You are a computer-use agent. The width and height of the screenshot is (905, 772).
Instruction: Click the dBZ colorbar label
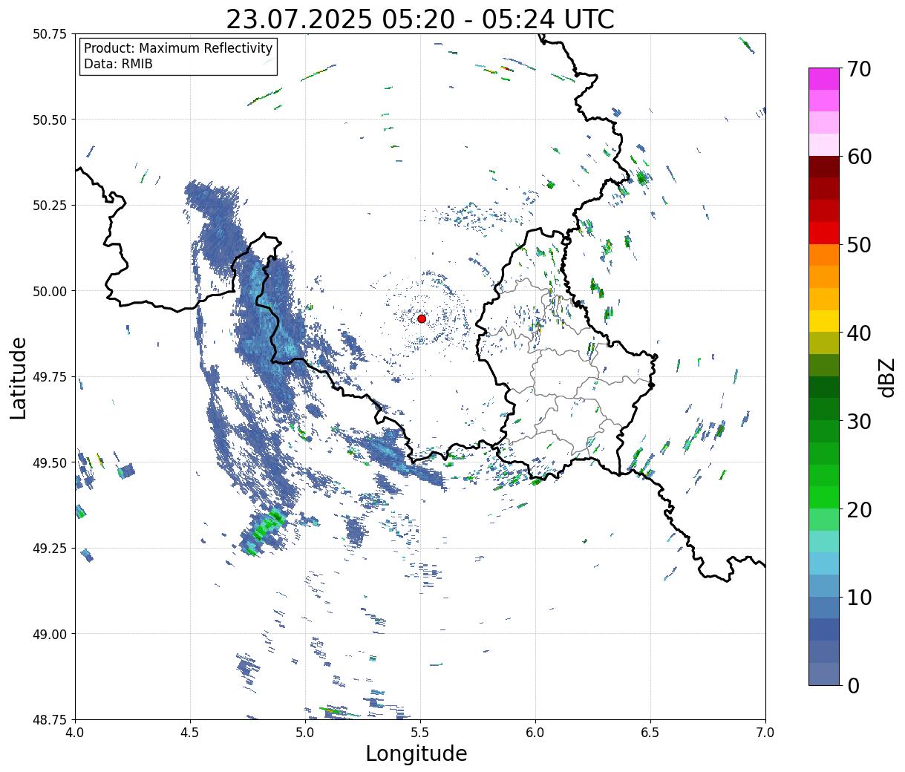tap(886, 377)
